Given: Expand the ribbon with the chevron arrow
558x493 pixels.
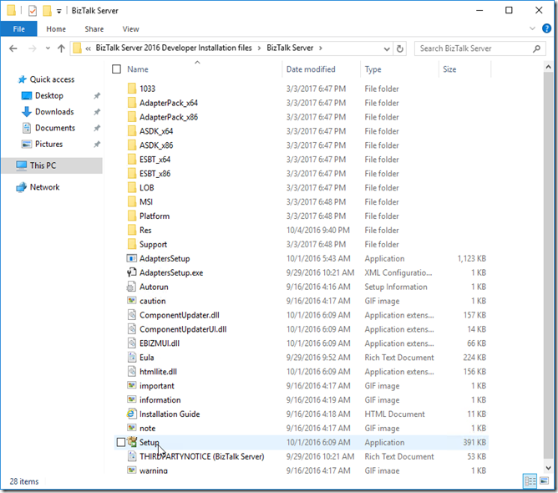Looking at the screenshot, I should (533, 28).
